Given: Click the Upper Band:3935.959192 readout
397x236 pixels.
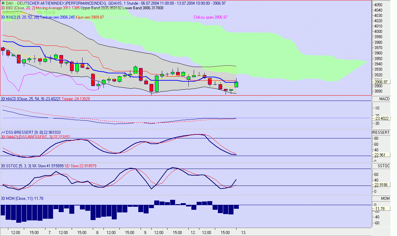Looking at the screenshot, I should pos(101,8).
